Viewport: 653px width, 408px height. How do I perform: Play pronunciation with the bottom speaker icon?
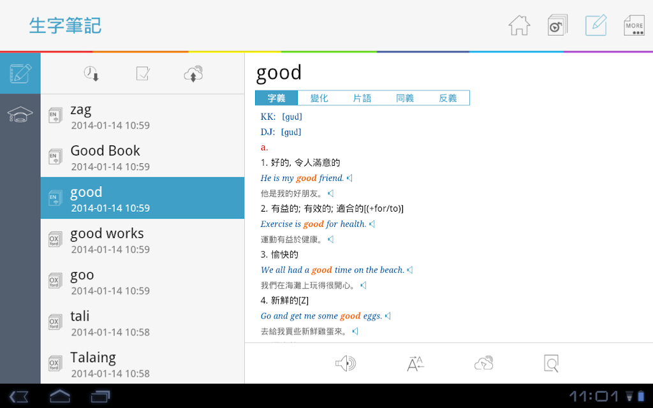(346, 363)
